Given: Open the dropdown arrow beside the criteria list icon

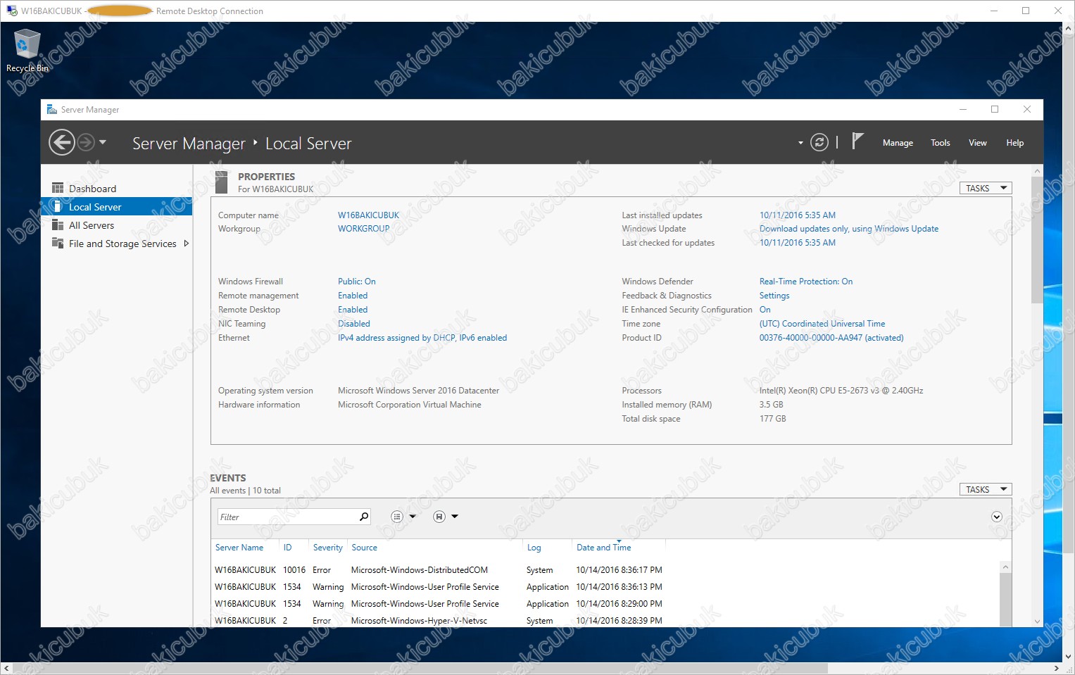Looking at the screenshot, I should pos(413,517).
